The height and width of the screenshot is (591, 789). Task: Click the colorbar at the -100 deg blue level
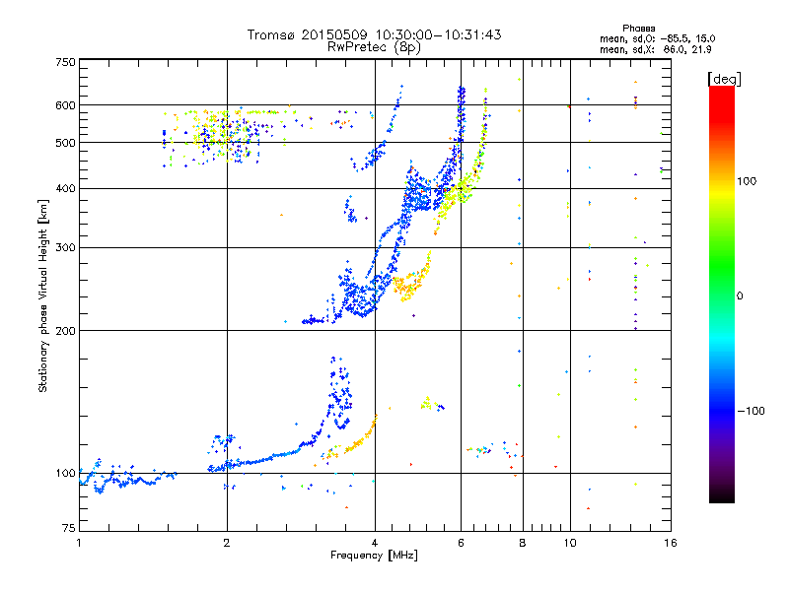pos(722,411)
